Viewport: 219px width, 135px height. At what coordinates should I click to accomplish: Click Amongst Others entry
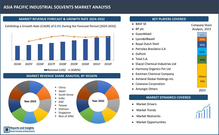click(x=146, y=89)
